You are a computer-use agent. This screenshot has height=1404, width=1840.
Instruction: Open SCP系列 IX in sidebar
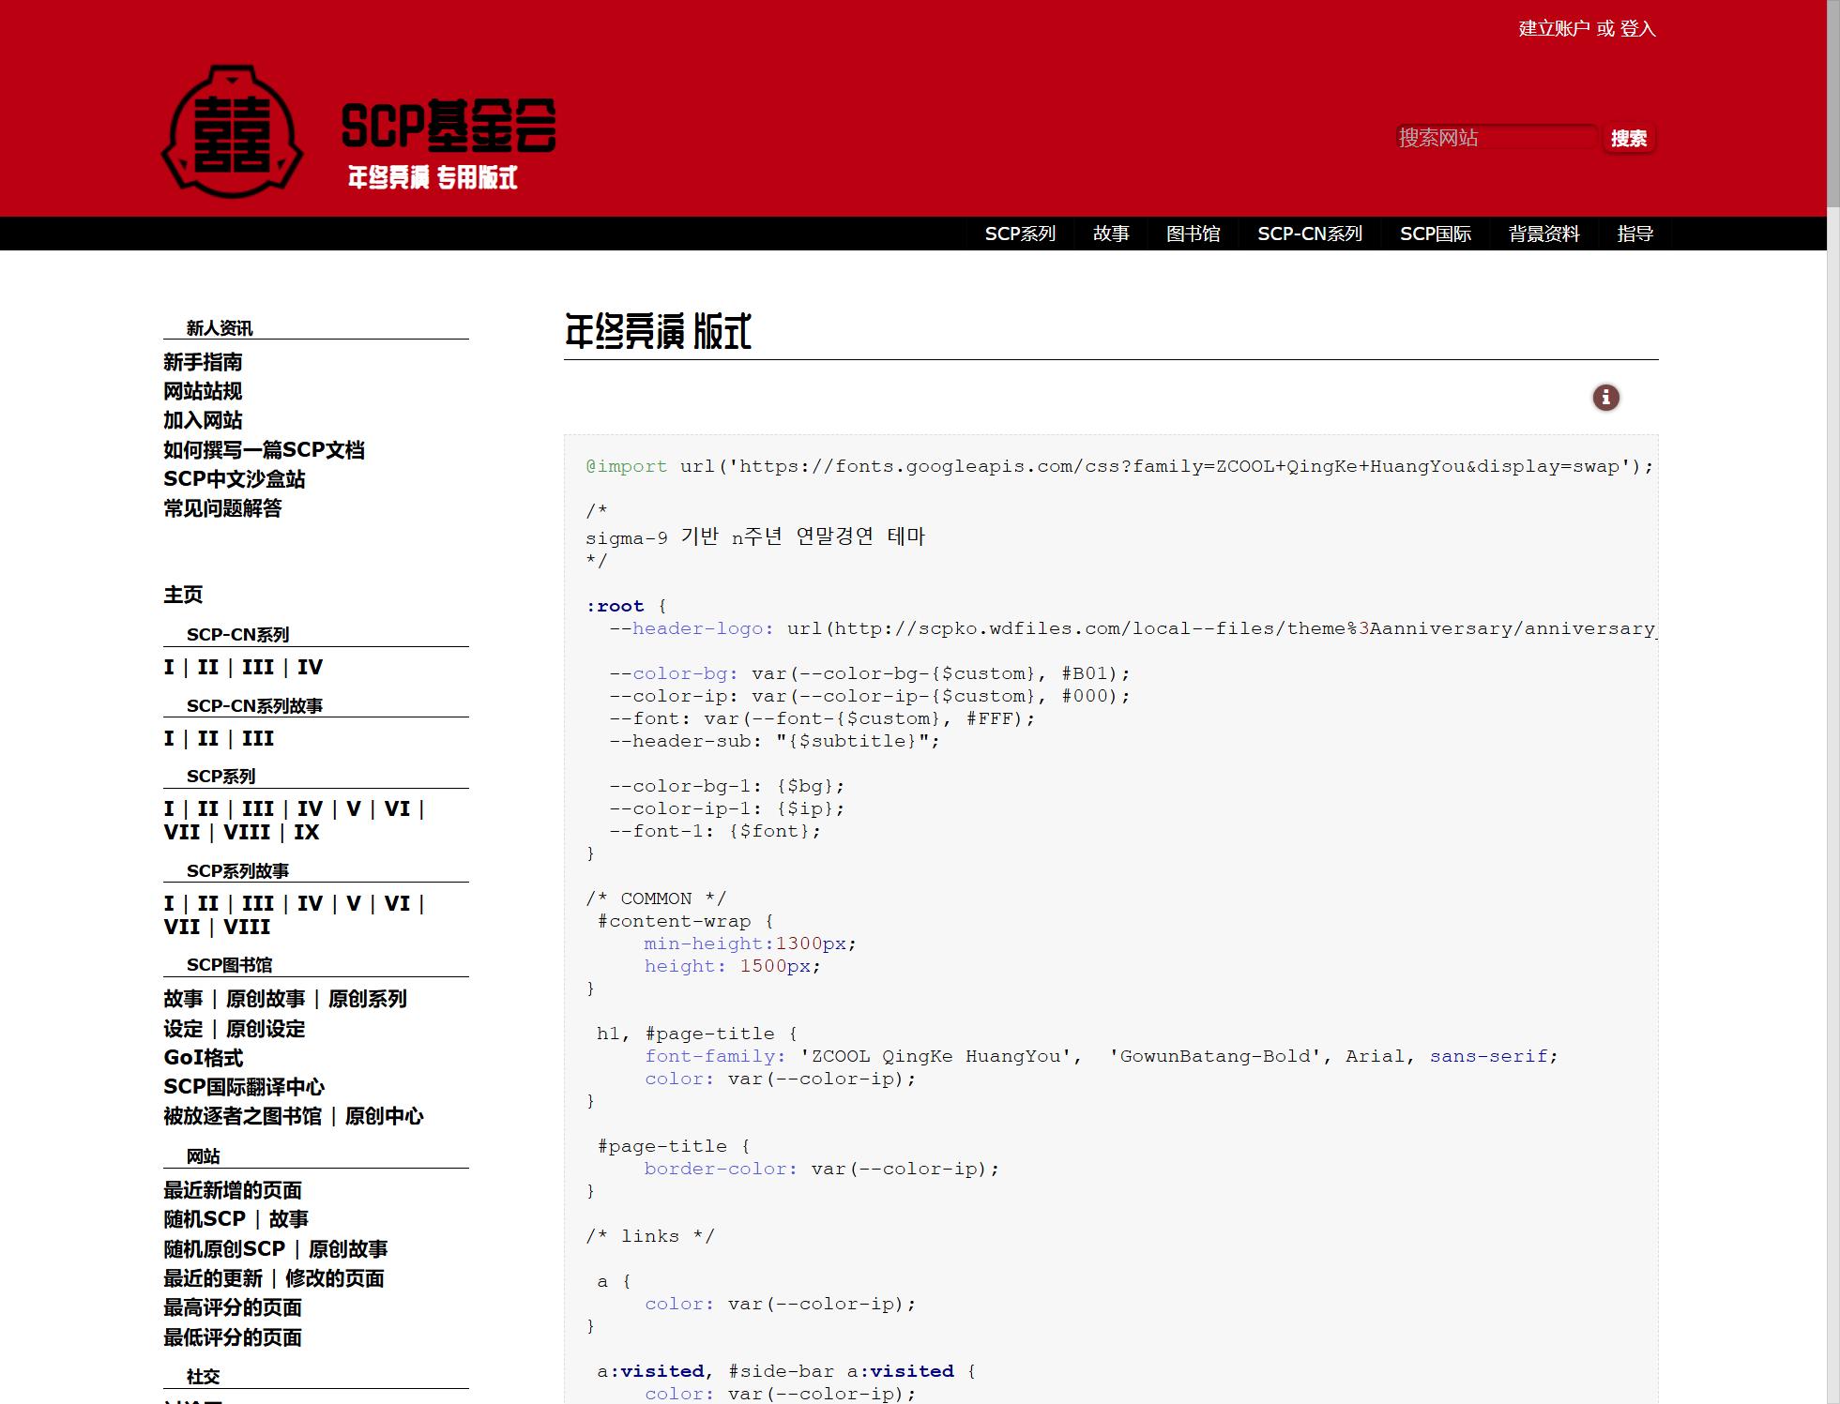306,833
